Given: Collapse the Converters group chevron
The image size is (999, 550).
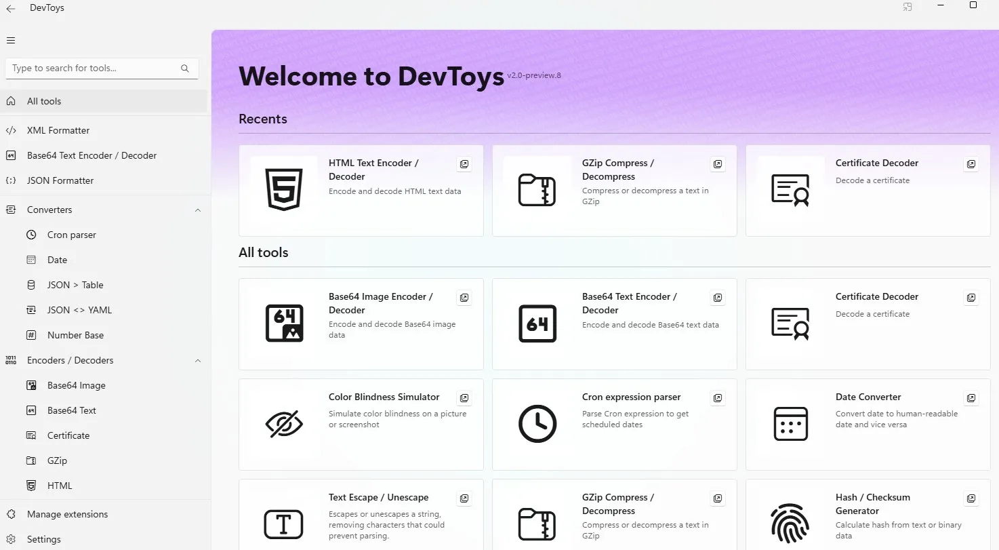Looking at the screenshot, I should coord(198,210).
